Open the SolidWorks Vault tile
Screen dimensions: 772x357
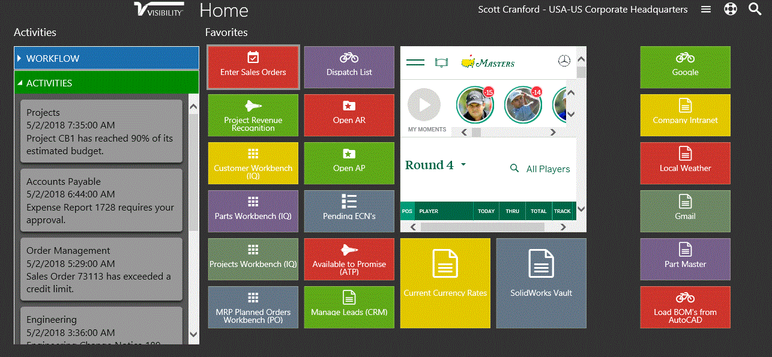541,283
